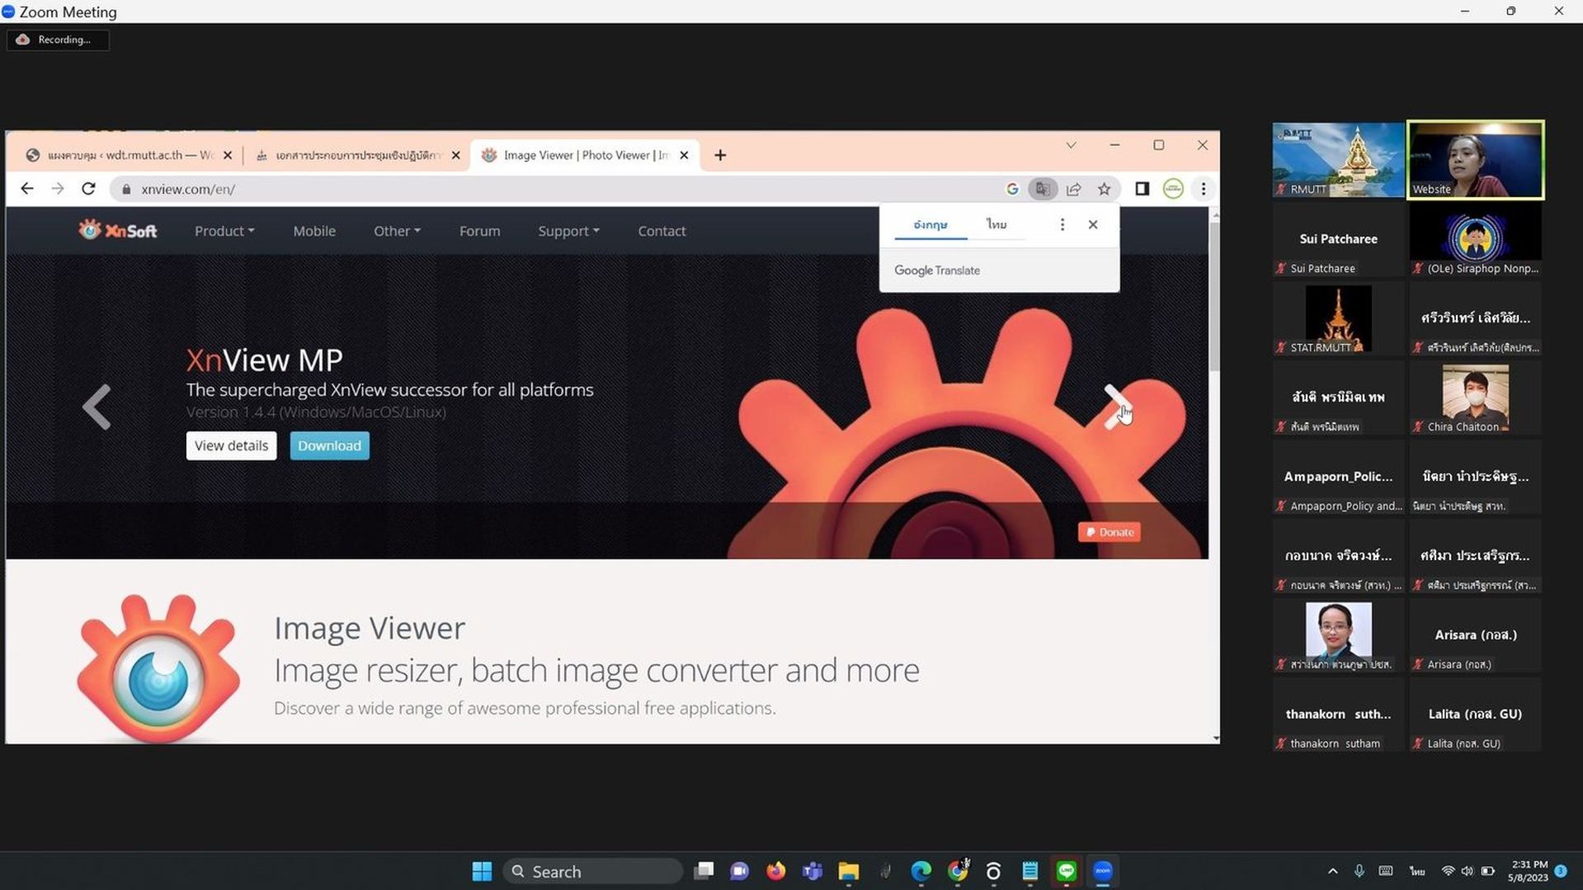Expand the Other dropdown menu
Viewport: 1583px width, 890px height.
pyautogui.click(x=397, y=231)
